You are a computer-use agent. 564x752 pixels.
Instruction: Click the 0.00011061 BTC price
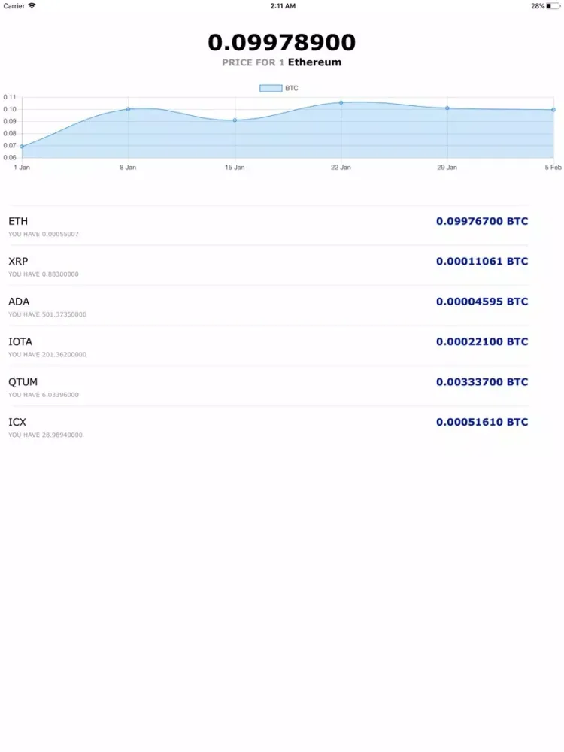482,262
